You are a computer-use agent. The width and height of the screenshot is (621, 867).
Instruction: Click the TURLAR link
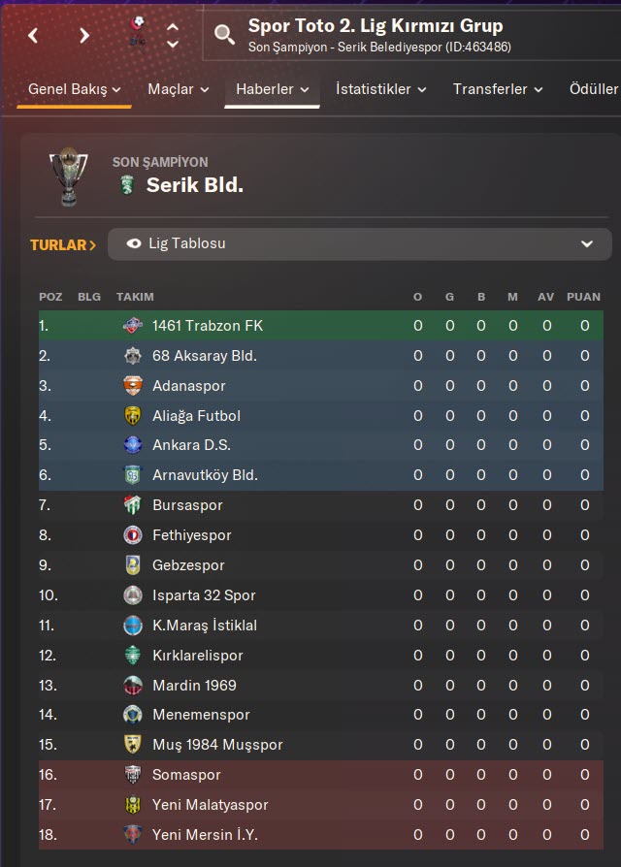point(63,245)
